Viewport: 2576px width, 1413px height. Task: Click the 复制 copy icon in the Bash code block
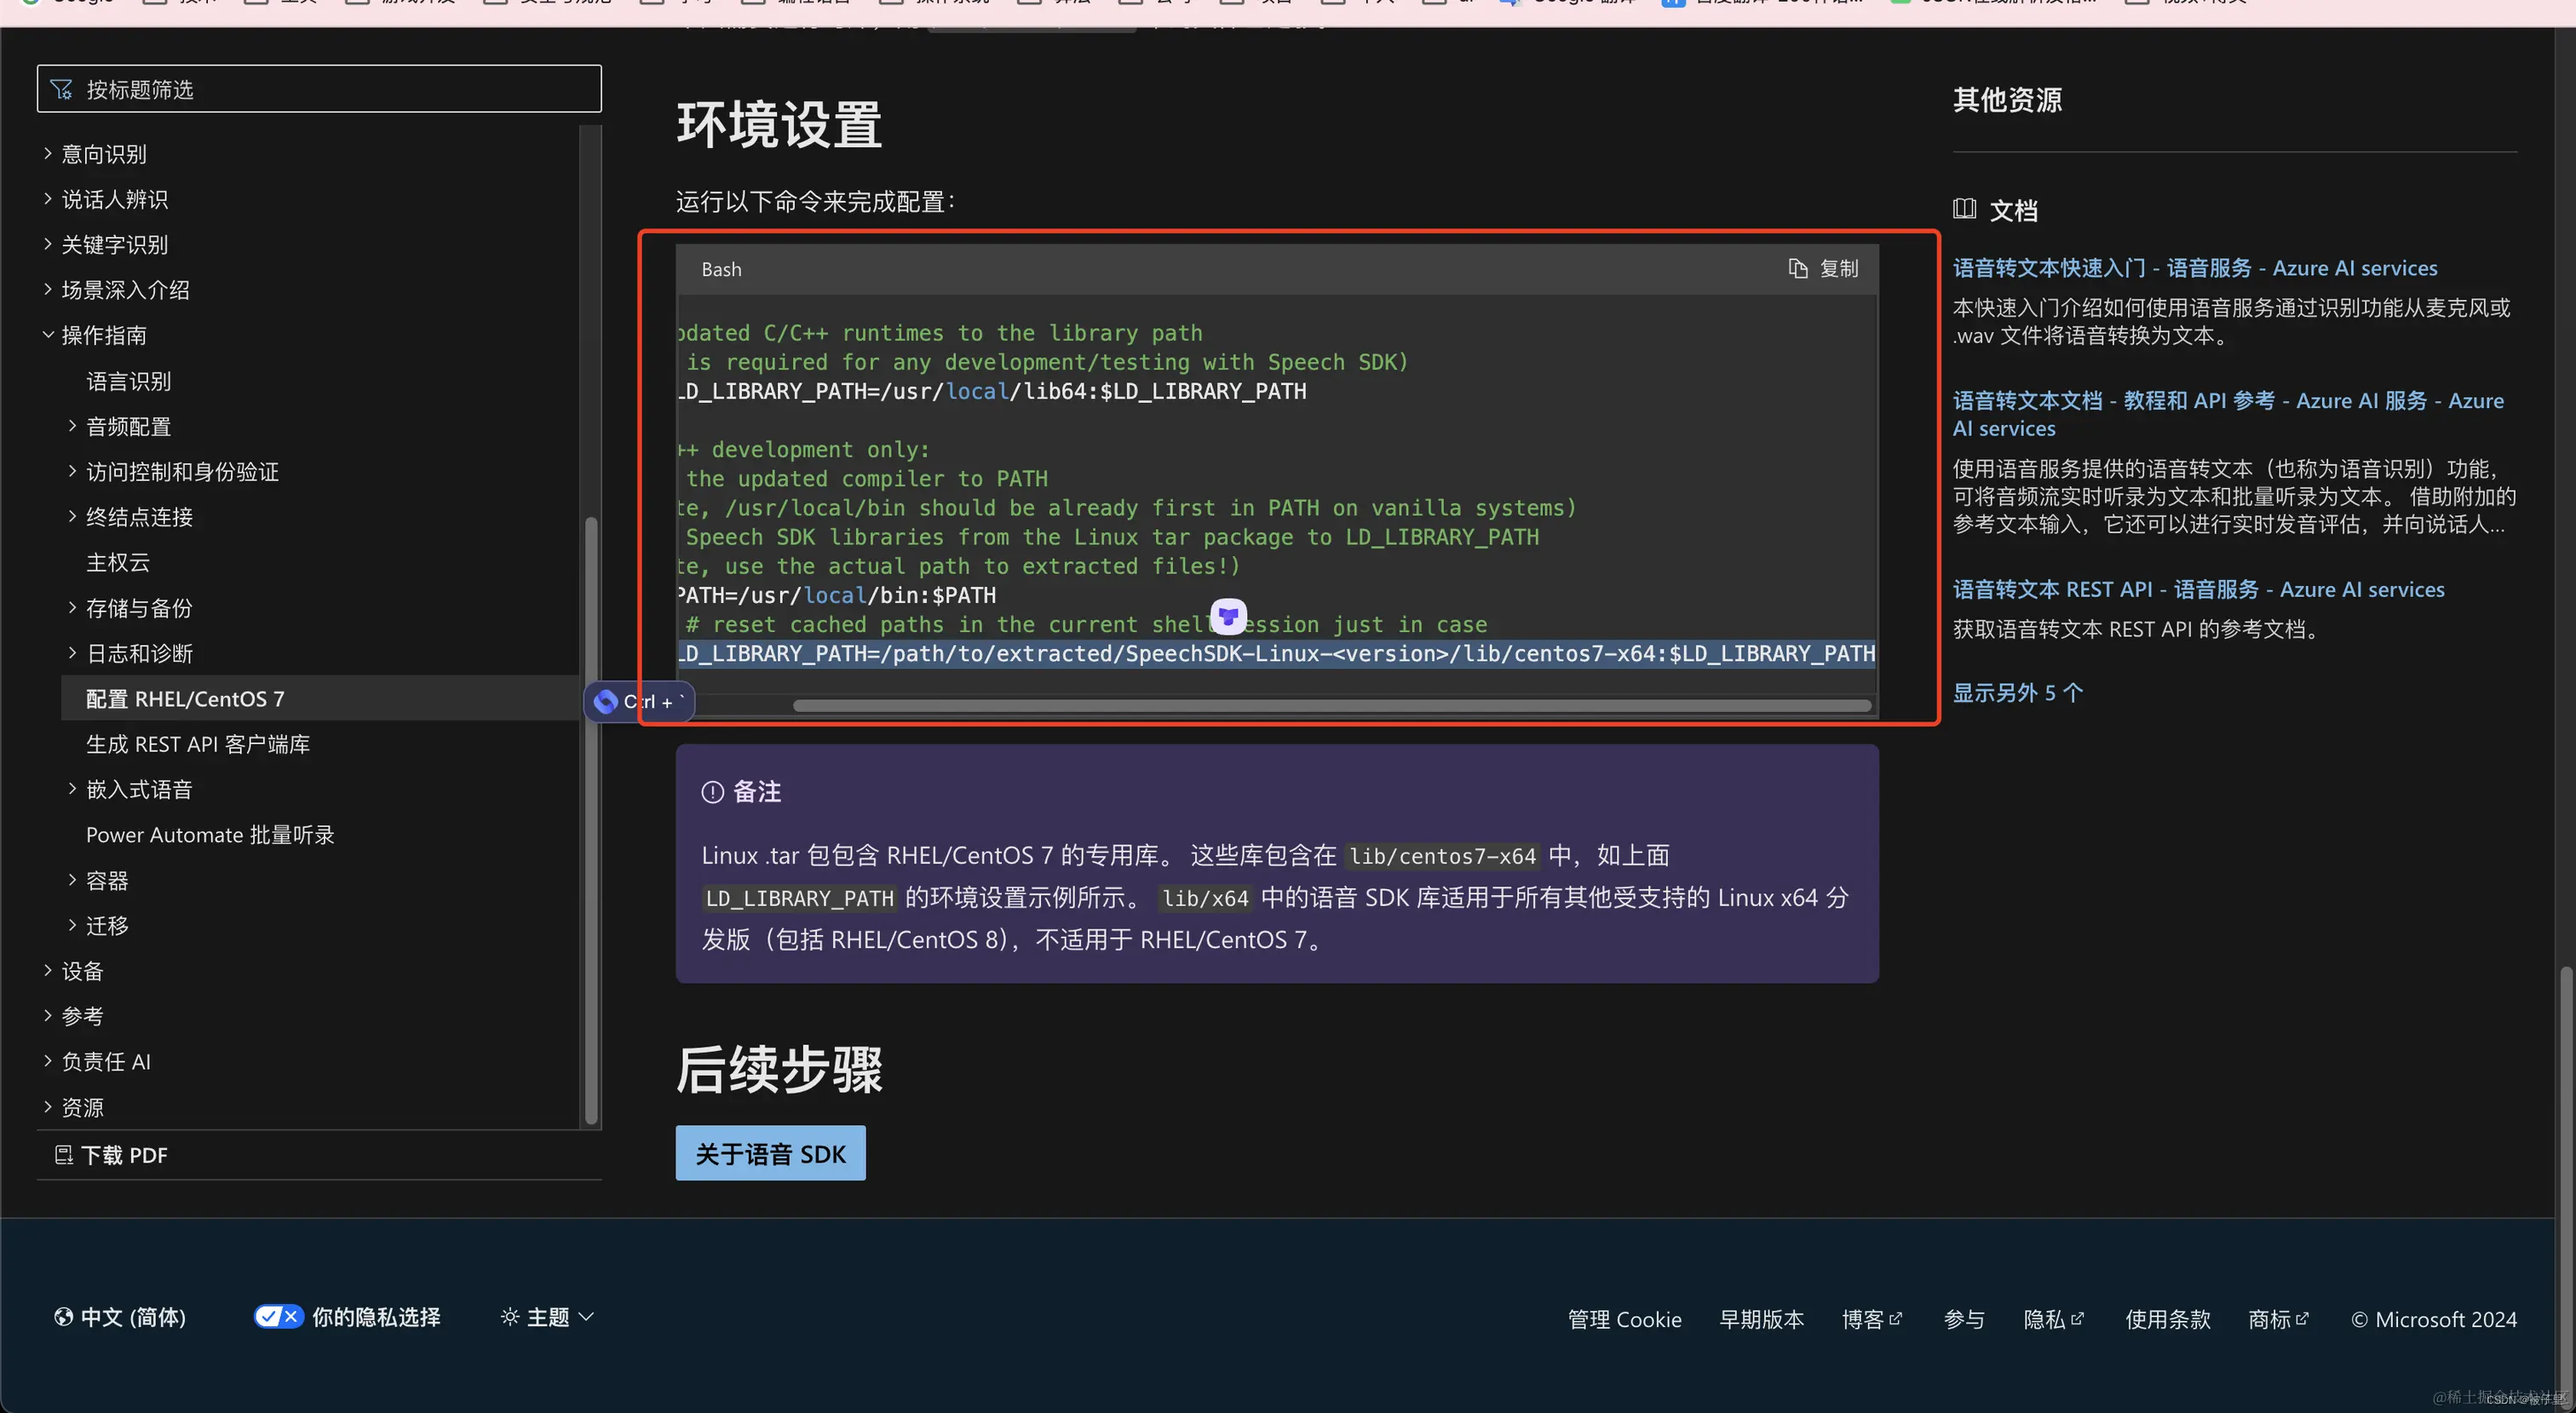pyautogui.click(x=1797, y=268)
